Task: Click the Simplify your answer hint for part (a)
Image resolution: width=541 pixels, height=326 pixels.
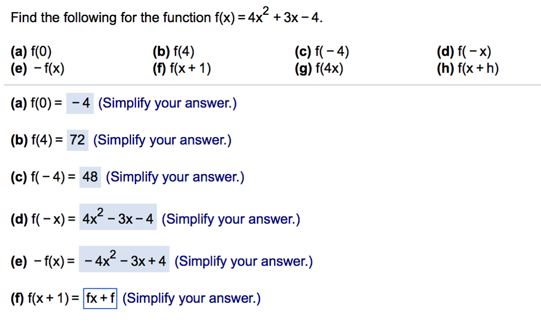Action: 167,103
